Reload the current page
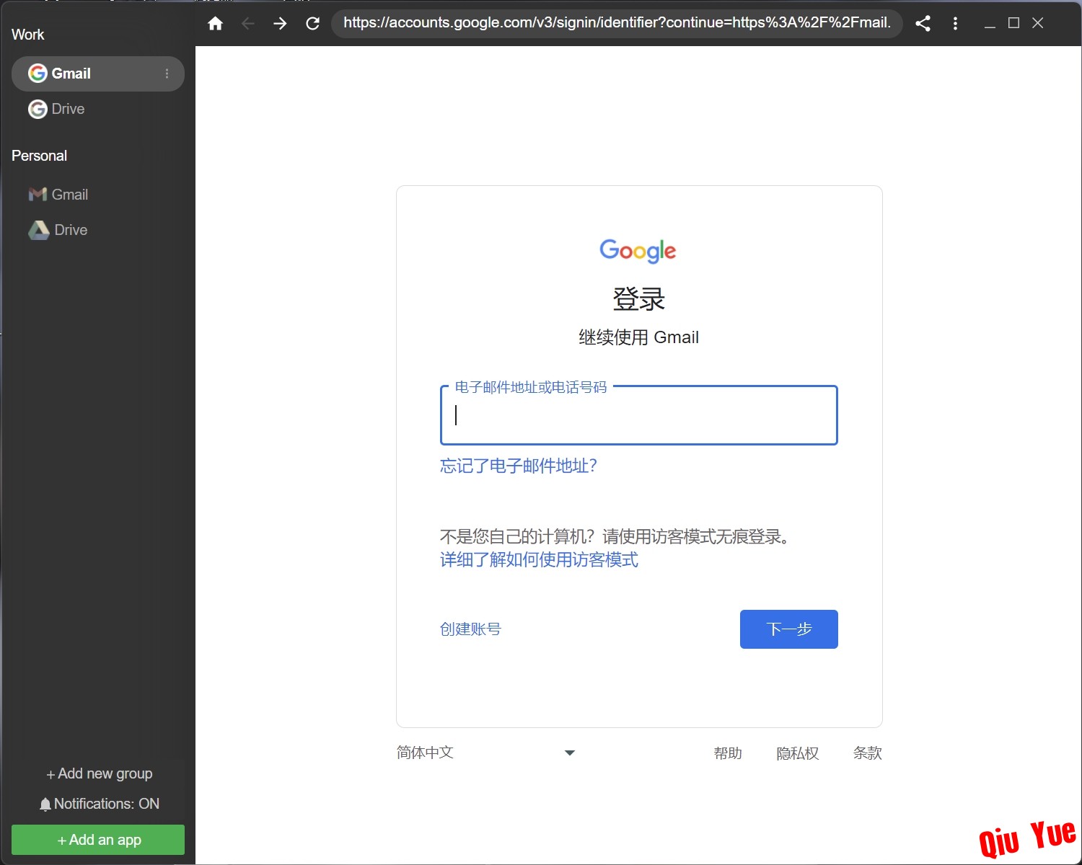Image resolution: width=1082 pixels, height=865 pixels. tap(312, 23)
